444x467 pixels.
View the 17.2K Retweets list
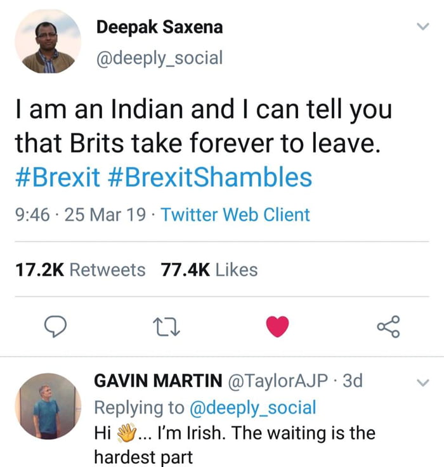tap(79, 270)
